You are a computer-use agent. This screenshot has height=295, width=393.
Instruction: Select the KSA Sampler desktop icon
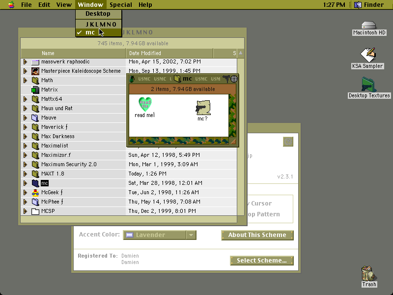click(x=368, y=55)
